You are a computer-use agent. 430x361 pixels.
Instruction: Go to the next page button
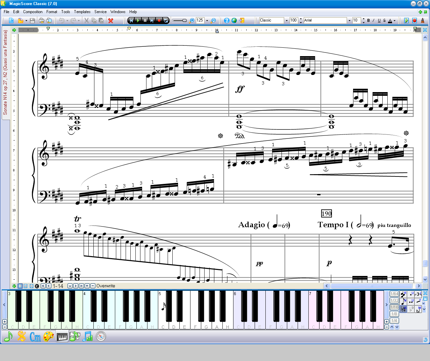pyautogui.click(x=76, y=286)
